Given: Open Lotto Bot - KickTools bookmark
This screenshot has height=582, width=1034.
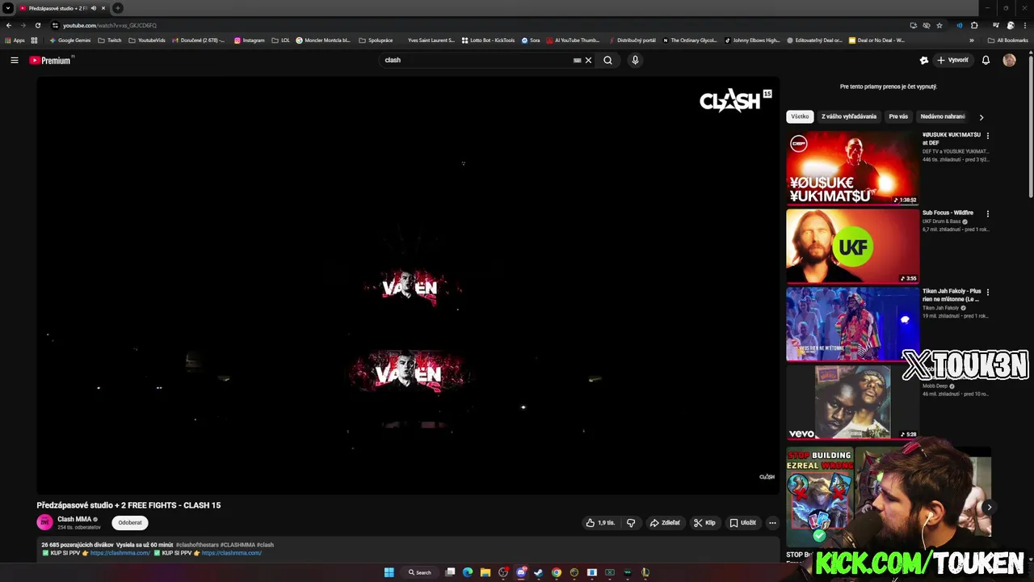Looking at the screenshot, I should (x=488, y=40).
